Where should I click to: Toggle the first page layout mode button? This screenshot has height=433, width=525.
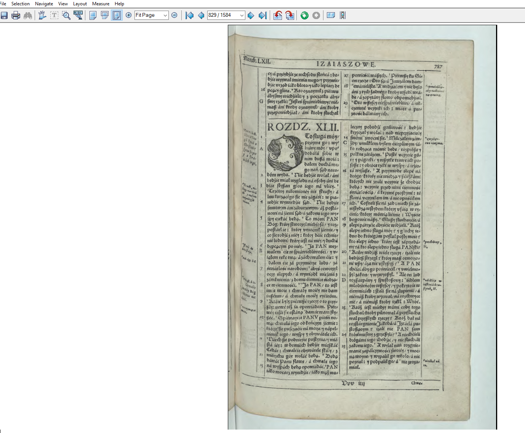point(93,15)
